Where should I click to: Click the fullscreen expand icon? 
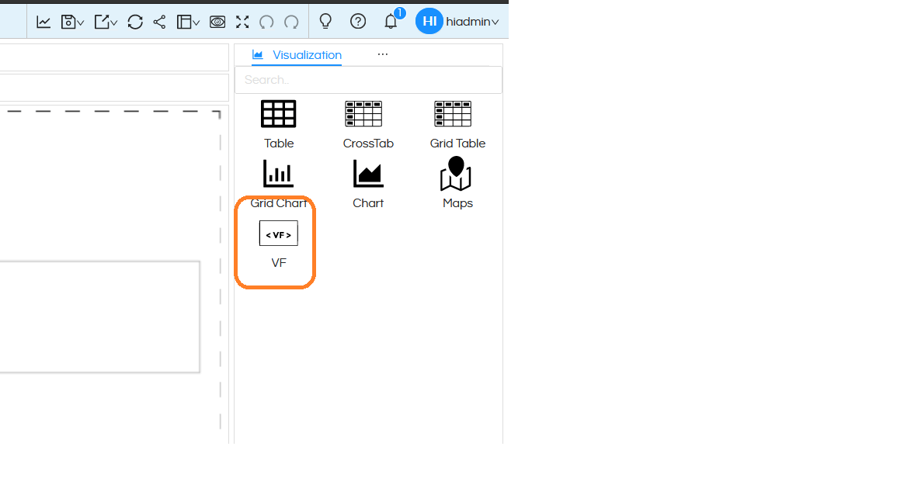click(x=242, y=22)
